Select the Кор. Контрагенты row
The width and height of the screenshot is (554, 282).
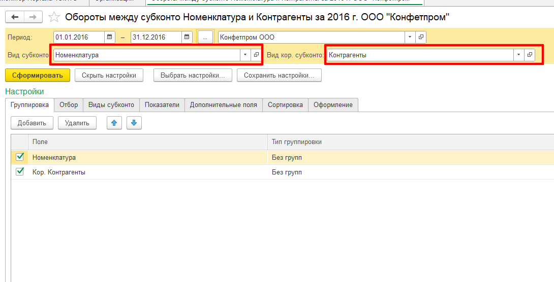(282, 172)
